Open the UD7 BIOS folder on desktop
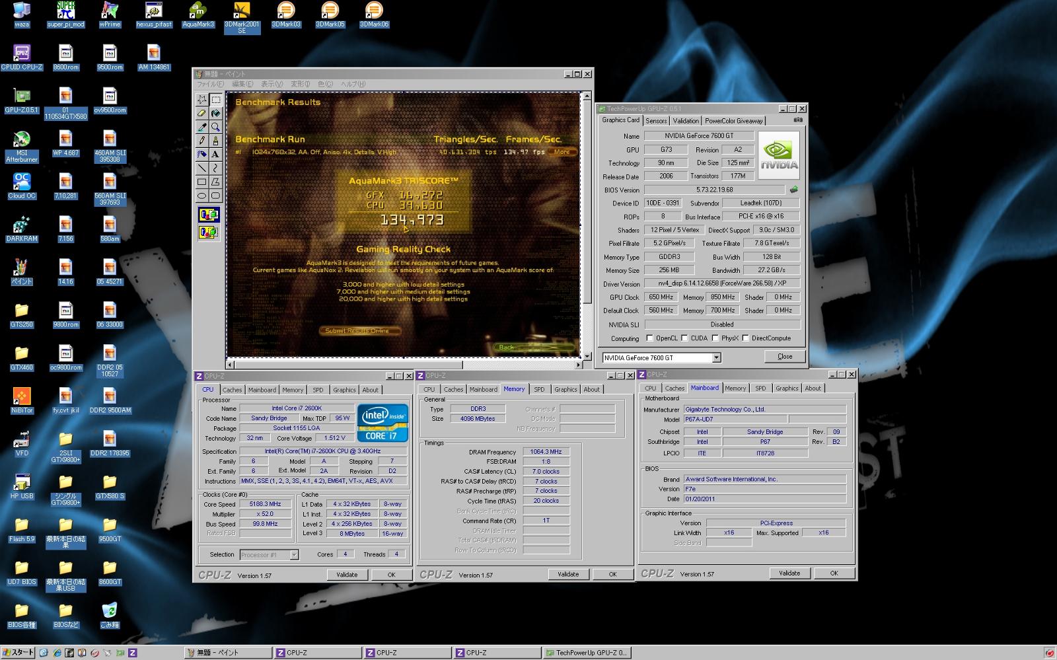Image resolution: width=1057 pixels, height=660 pixels. click(22, 573)
